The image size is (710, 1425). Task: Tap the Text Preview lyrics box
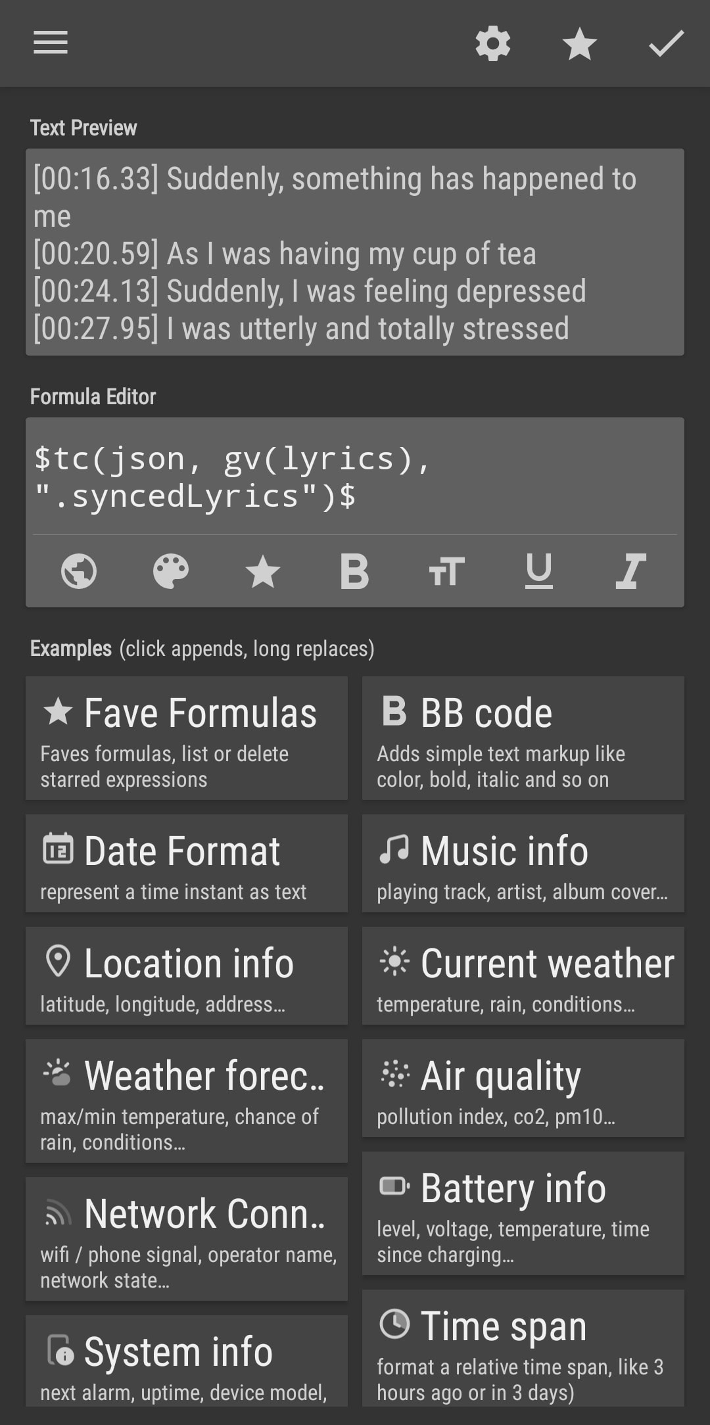(x=355, y=252)
